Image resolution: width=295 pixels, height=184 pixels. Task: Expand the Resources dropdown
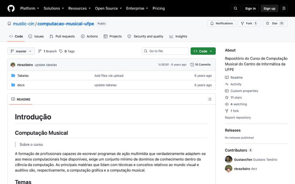79,9
